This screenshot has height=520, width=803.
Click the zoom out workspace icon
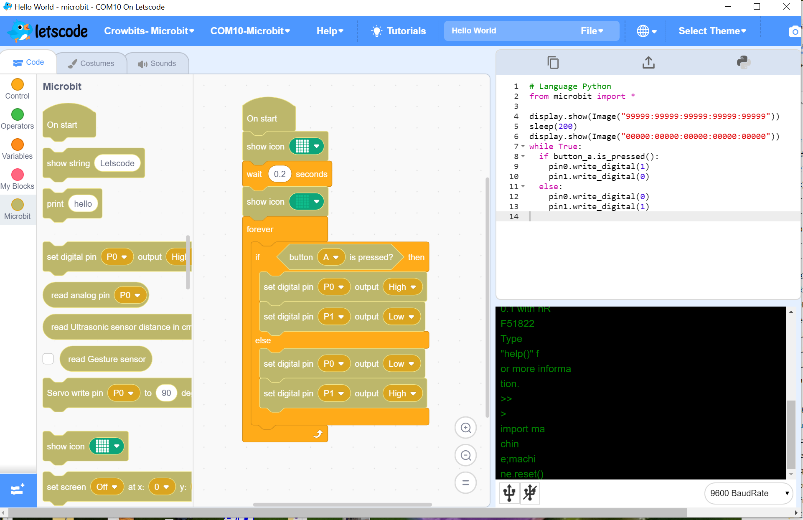point(466,455)
